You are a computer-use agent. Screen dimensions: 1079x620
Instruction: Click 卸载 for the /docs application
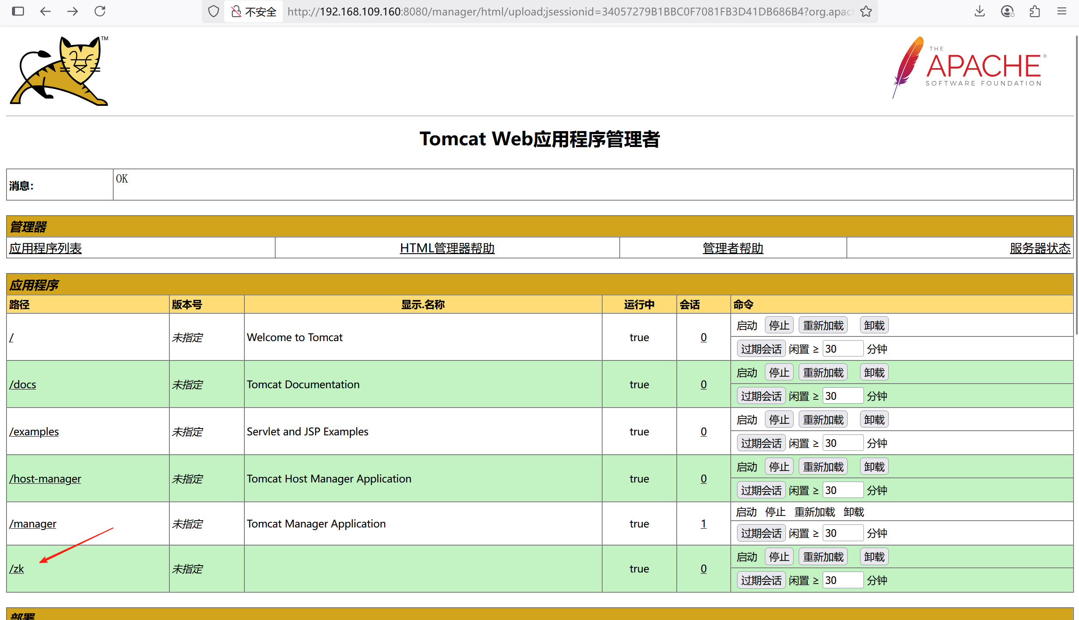(874, 372)
